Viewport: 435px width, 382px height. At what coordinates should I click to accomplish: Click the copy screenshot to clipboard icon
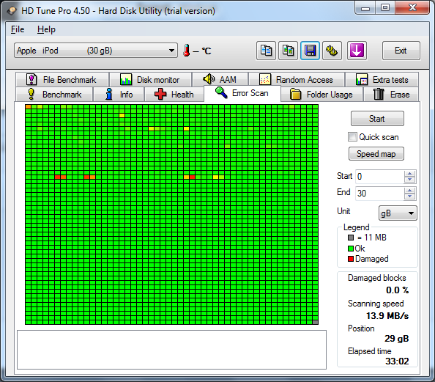click(288, 51)
